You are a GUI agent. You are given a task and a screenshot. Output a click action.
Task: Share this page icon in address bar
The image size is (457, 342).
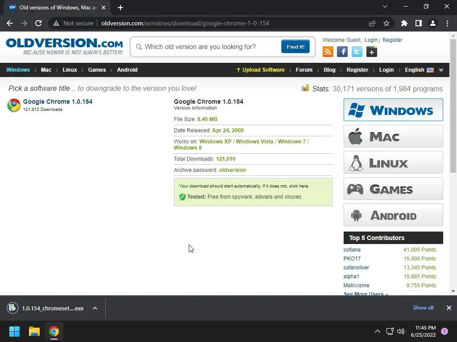click(x=372, y=23)
